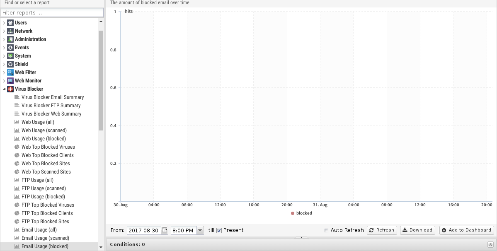Image resolution: width=497 pixels, height=251 pixels.
Task: Click the Email Usage (all) chart icon
Action: 17,230
